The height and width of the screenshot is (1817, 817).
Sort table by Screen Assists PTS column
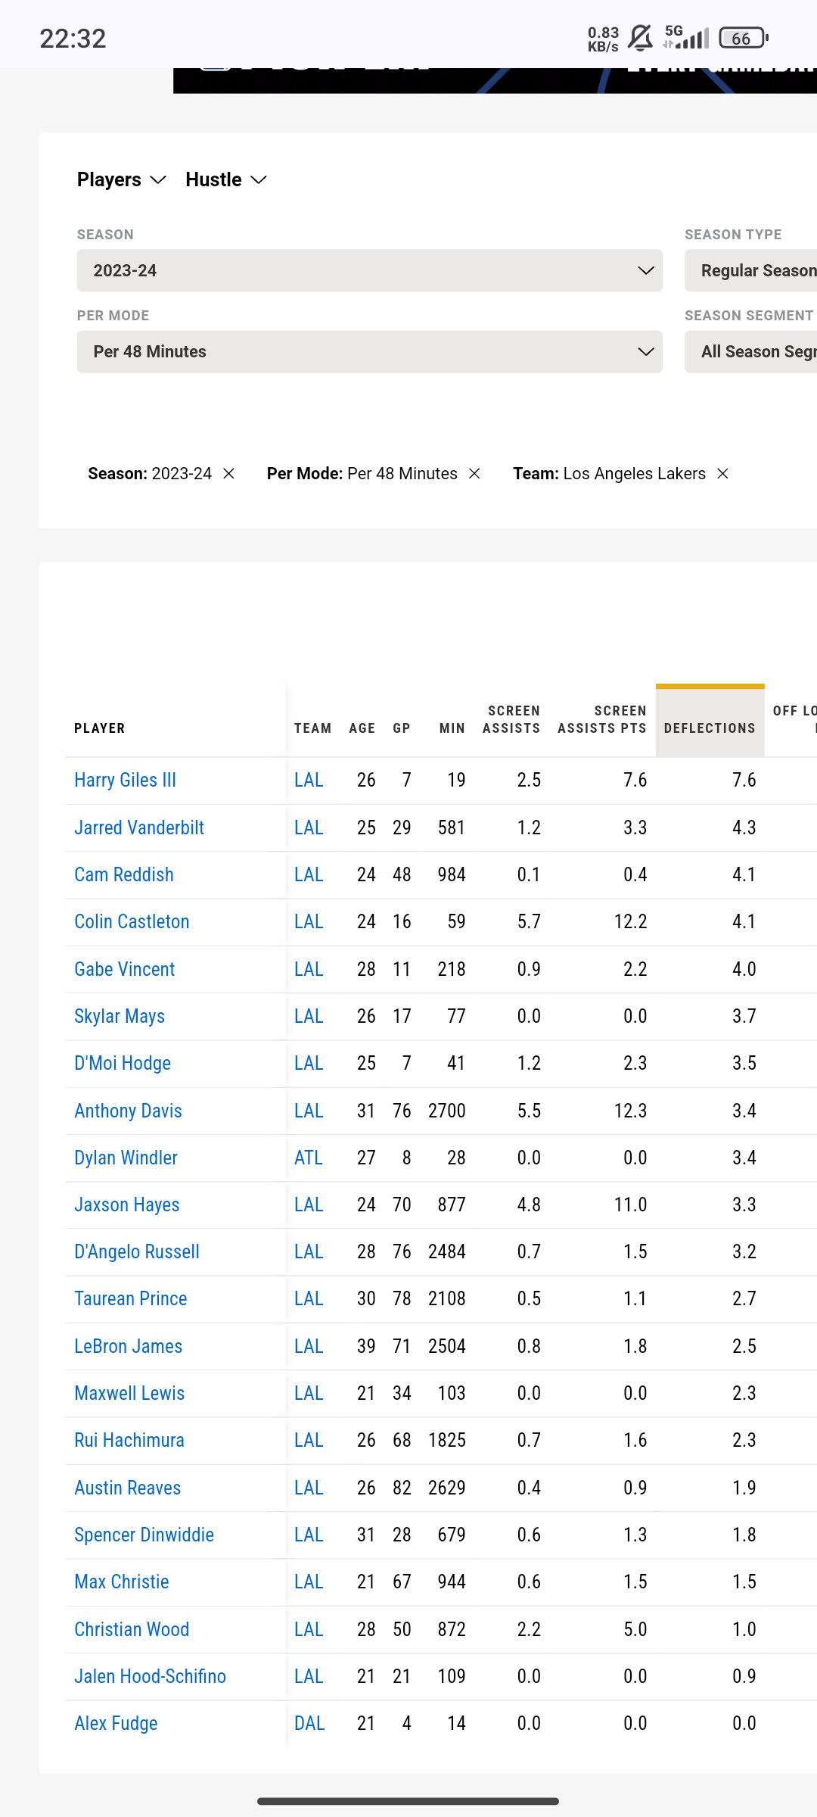coord(602,719)
